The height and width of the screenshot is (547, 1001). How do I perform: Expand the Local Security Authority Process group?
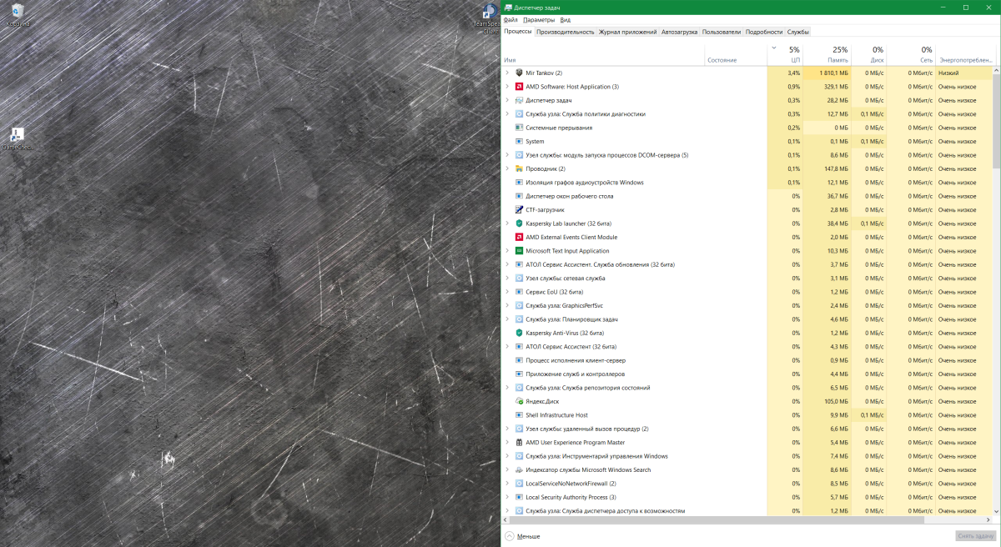pyautogui.click(x=506, y=497)
